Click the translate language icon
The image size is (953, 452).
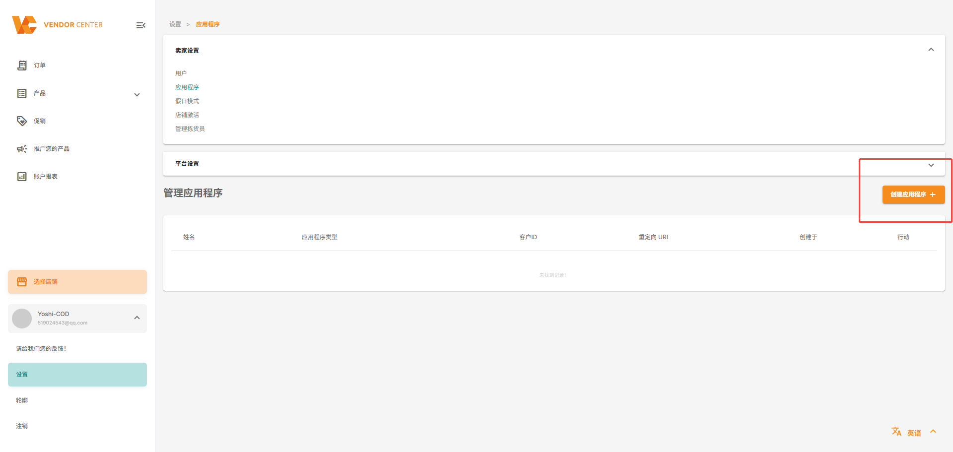click(x=896, y=432)
